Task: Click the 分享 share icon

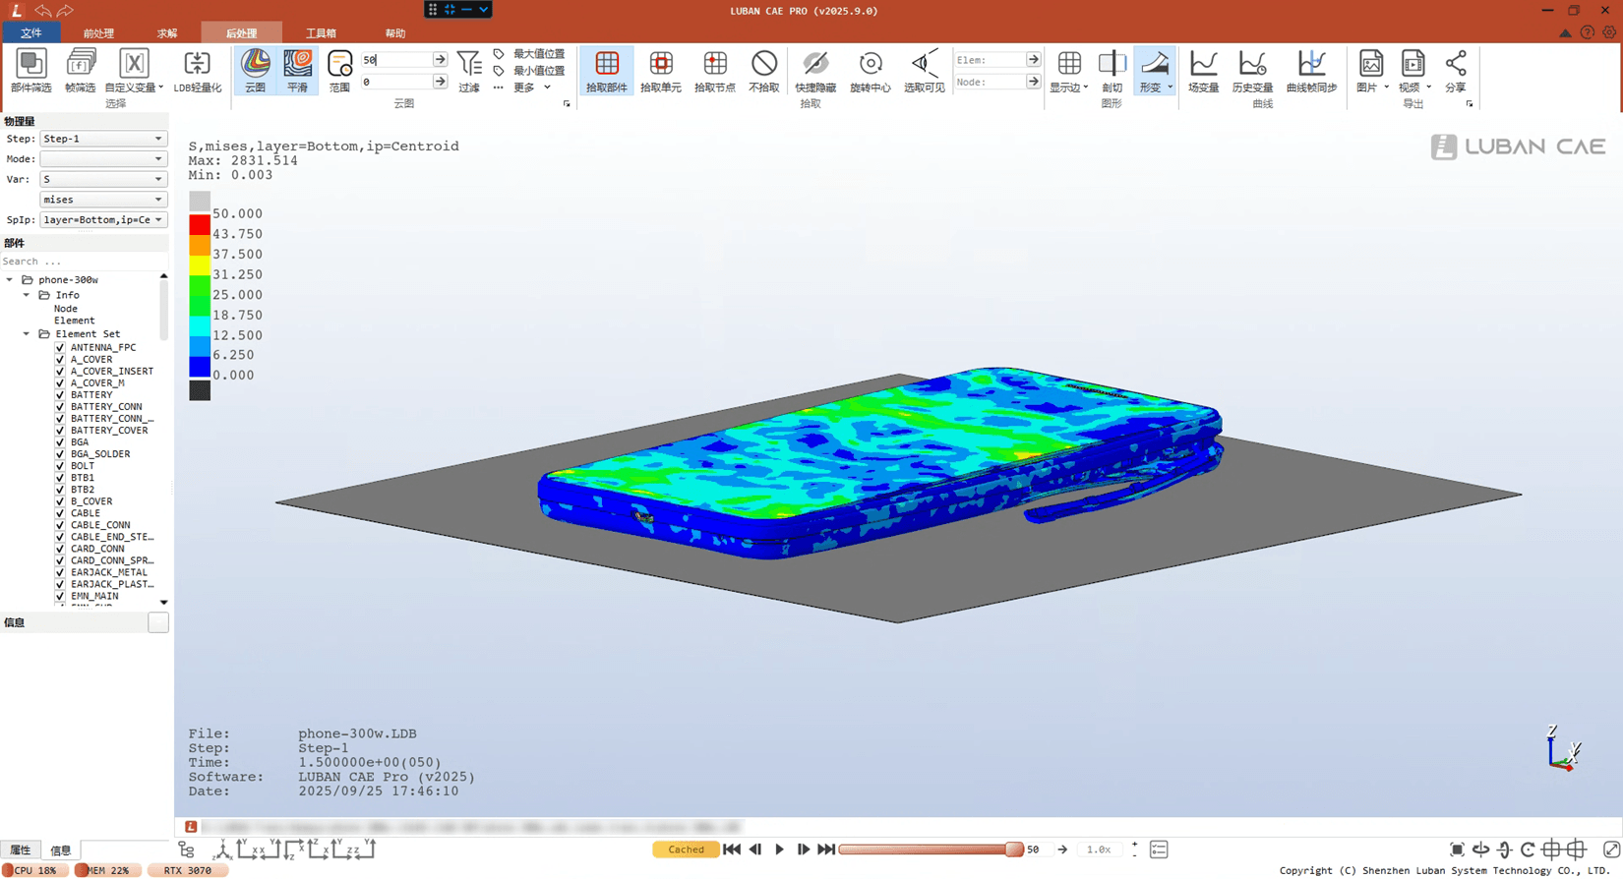Action: 1455,70
